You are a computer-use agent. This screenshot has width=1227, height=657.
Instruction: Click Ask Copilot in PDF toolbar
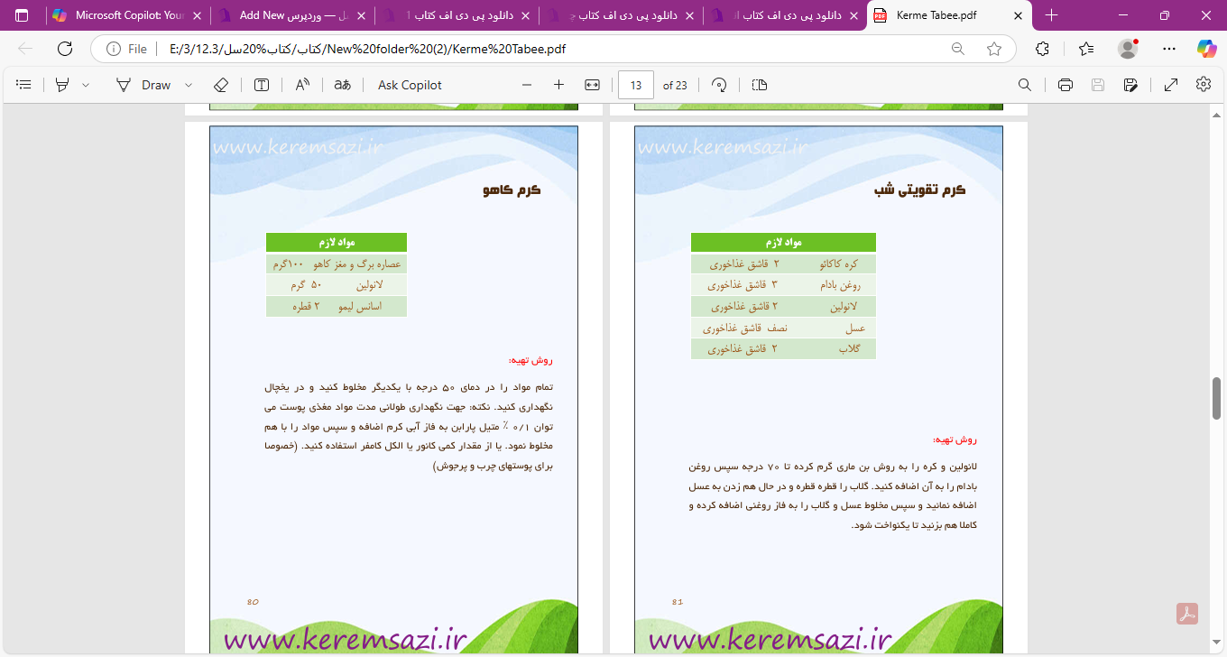[410, 85]
